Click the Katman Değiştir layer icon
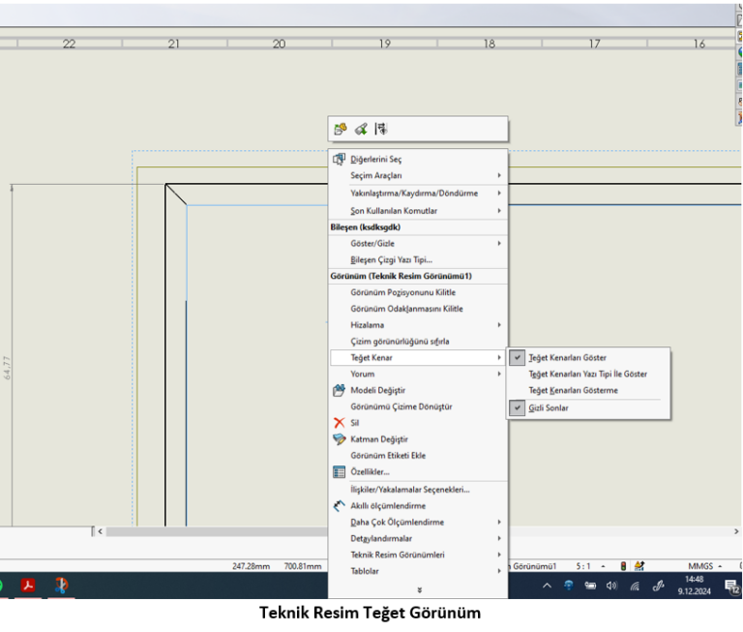 coord(339,439)
